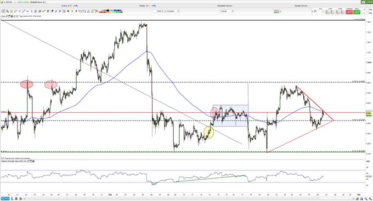Click the blue Share button

coord(5,199)
